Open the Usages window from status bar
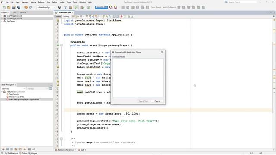The image size is (276, 155). (x=33, y=153)
